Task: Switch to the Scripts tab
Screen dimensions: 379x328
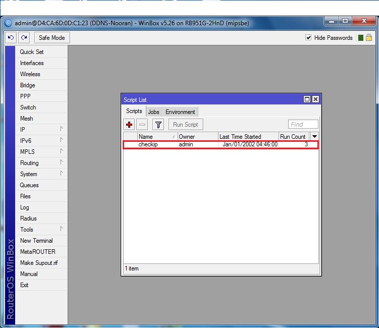Action: click(x=134, y=111)
